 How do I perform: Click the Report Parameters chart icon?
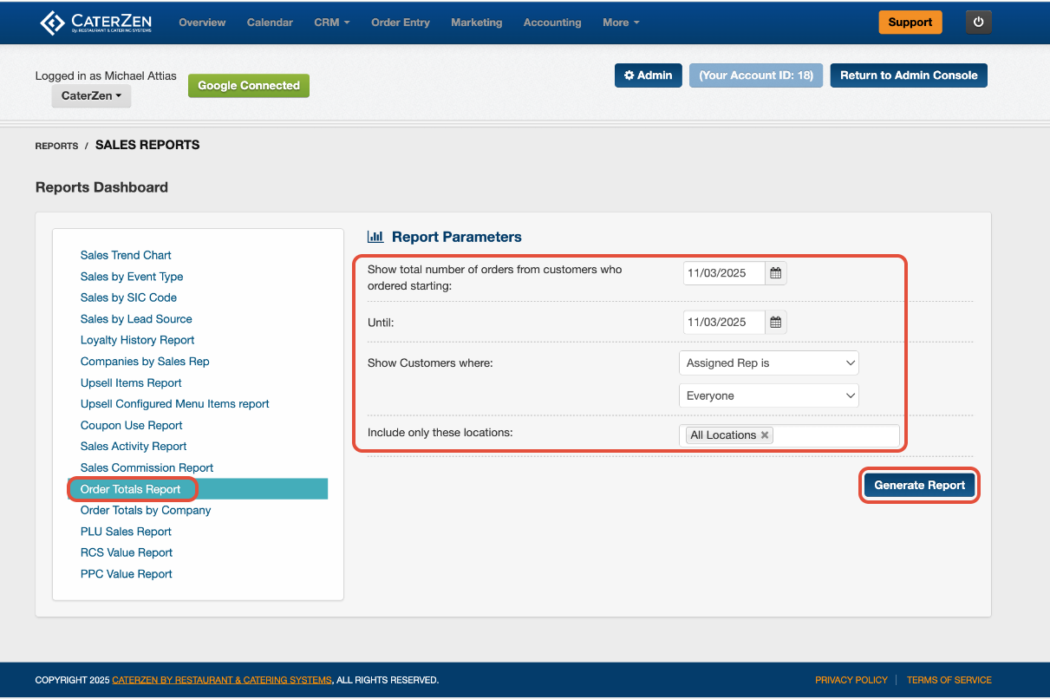click(375, 237)
